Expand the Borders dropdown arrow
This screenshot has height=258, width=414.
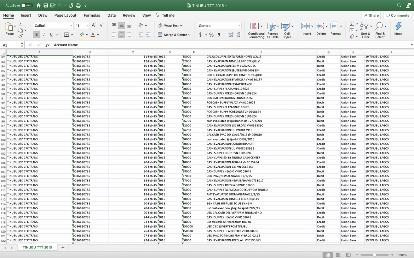tap(72, 35)
